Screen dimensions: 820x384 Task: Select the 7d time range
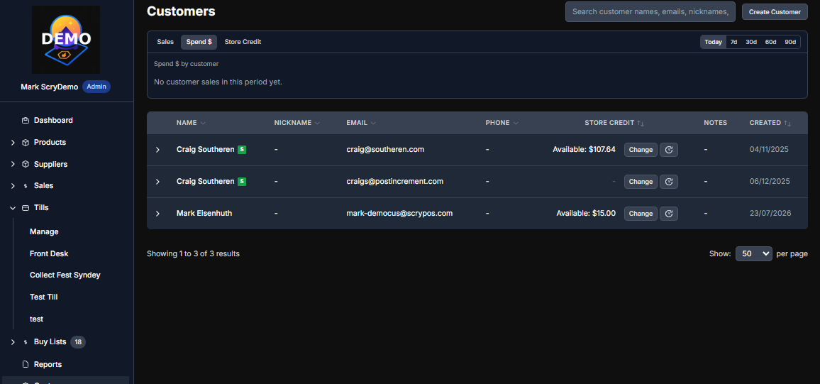click(733, 42)
